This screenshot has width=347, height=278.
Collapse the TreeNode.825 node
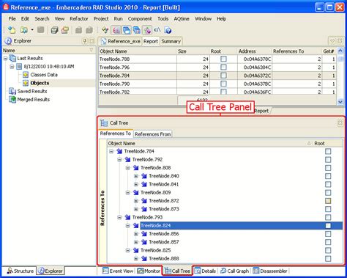coord(127,250)
